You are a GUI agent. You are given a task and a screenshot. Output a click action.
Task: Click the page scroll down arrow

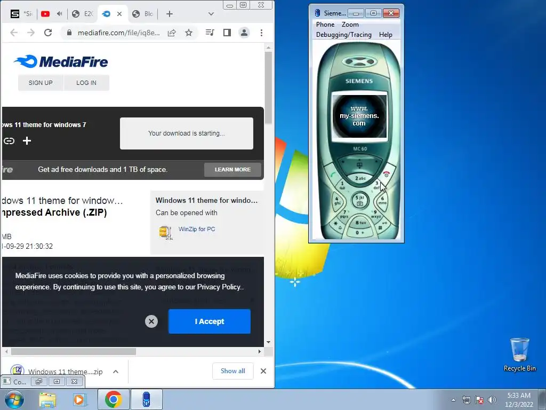268,342
